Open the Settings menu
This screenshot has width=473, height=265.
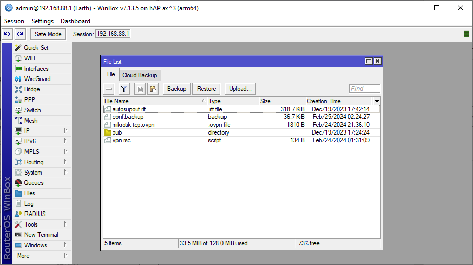coord(43,21)
